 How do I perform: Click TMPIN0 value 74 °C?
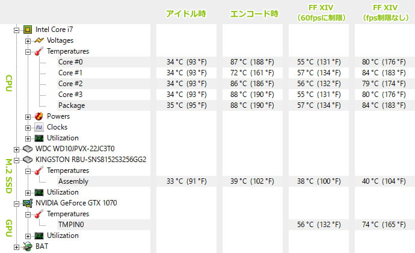click(x=384, y=225)
